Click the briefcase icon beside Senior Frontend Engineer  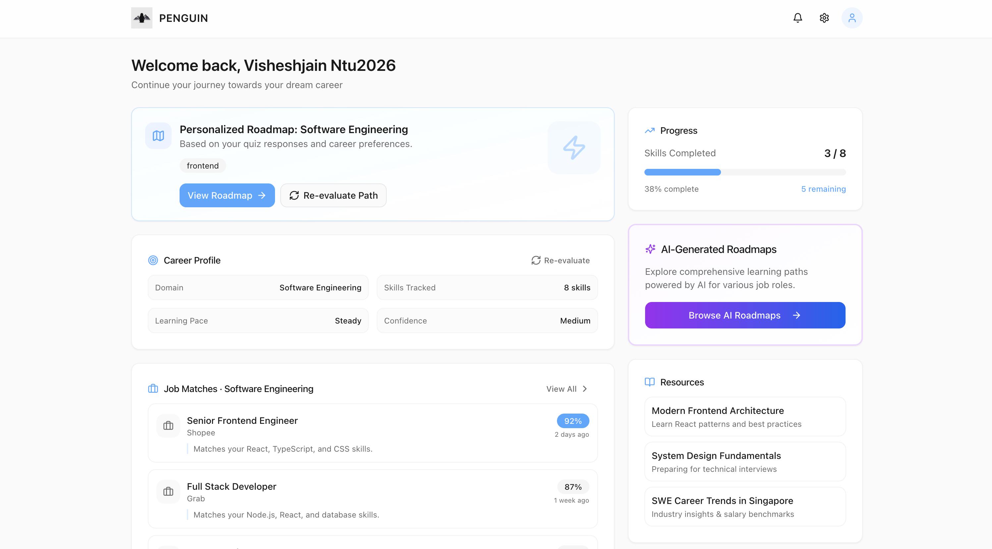(x=168, y=425)
